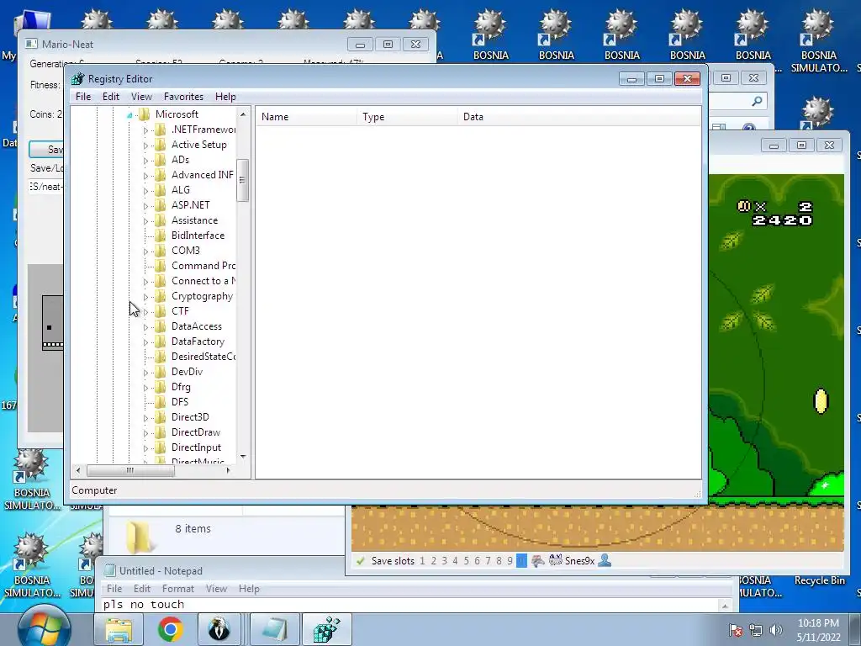
Task: Open the Format menu in Notepad
Action: [x=178, y=588]
